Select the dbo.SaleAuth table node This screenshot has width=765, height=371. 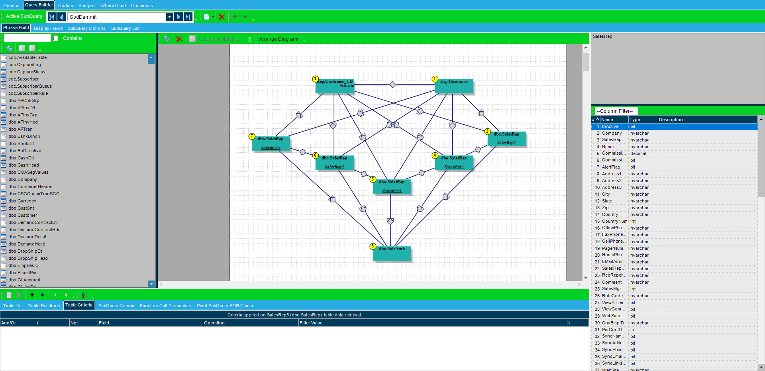click(392, 253)
